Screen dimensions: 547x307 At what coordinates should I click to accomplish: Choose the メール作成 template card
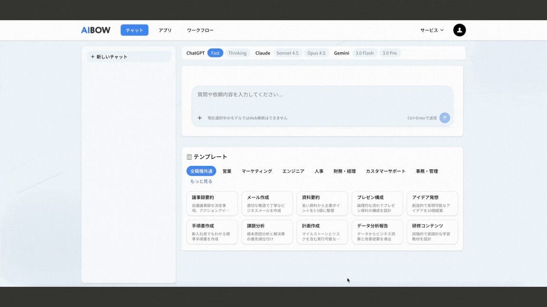tap(267, 203)
